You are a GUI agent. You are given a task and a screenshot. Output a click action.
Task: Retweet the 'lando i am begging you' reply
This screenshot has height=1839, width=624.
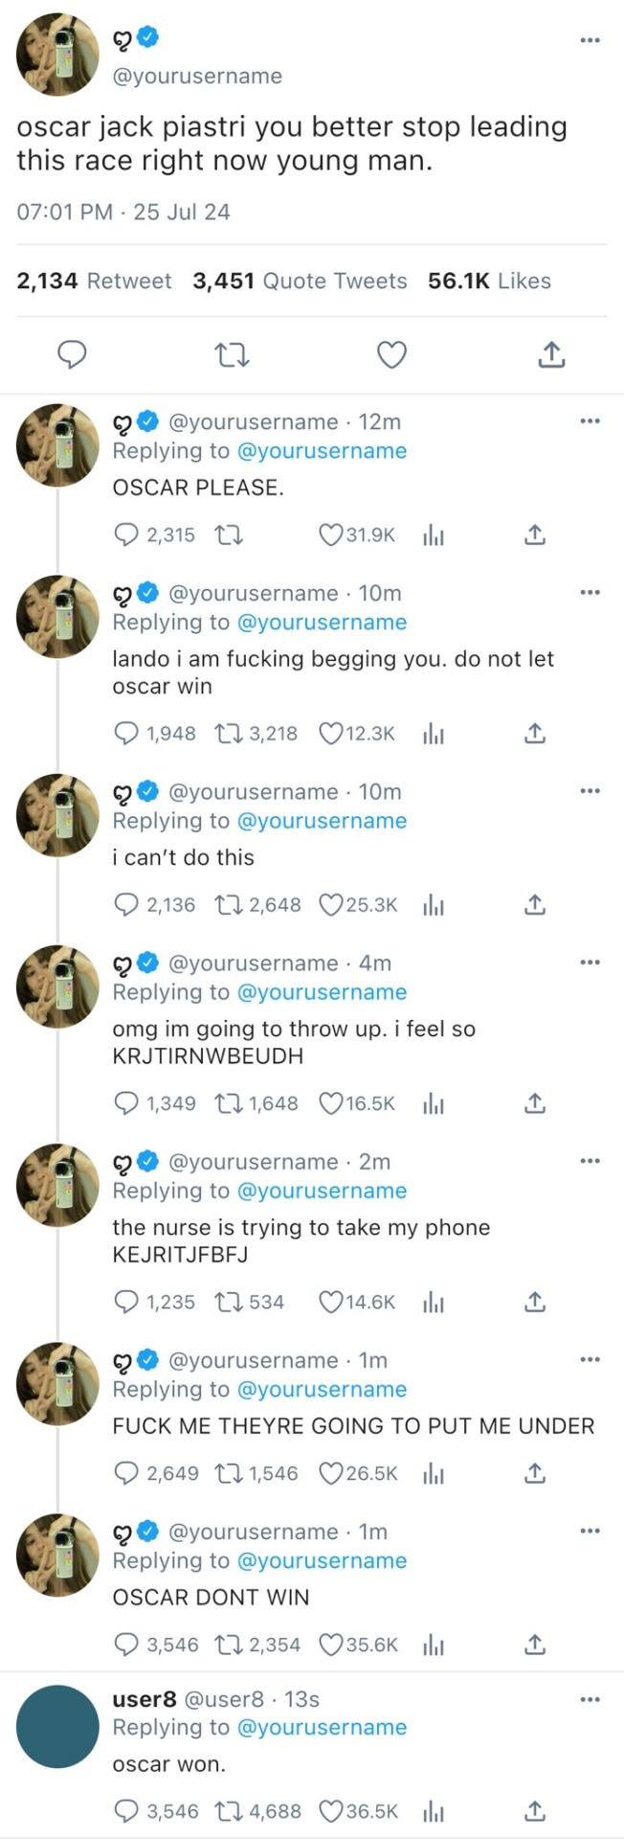pyautogui.click(x=230, y=734)
